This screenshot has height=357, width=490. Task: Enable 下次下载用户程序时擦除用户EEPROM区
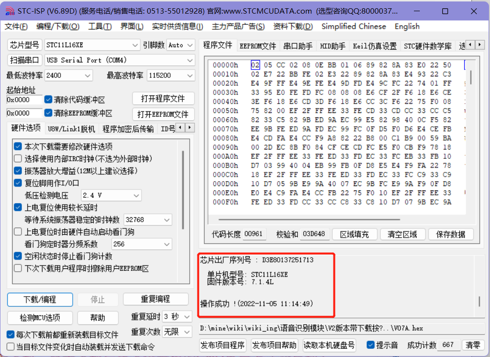(18, 268)
